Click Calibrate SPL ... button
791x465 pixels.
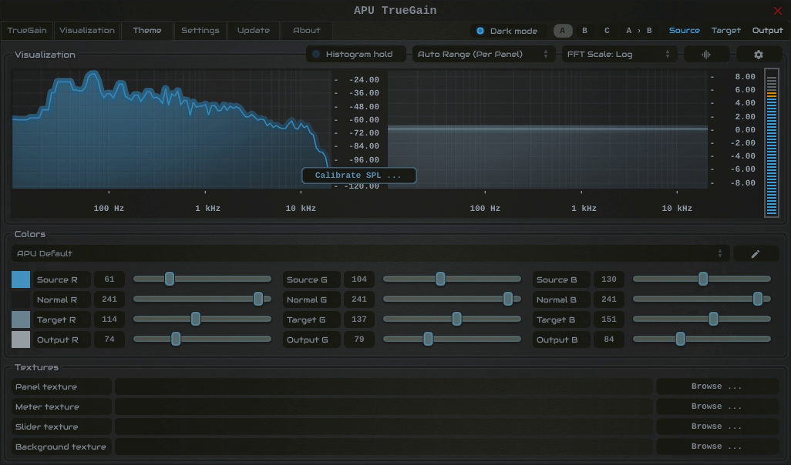(x=358, y=176)
